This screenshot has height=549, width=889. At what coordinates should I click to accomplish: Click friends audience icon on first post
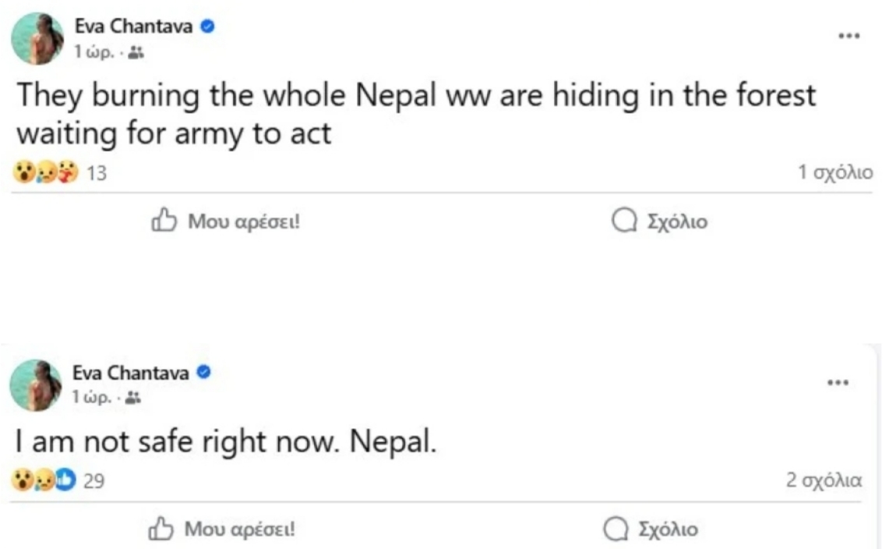coord(136,52)
